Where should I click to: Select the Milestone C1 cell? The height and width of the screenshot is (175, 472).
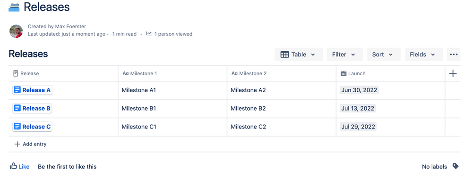tap(172, 127)
